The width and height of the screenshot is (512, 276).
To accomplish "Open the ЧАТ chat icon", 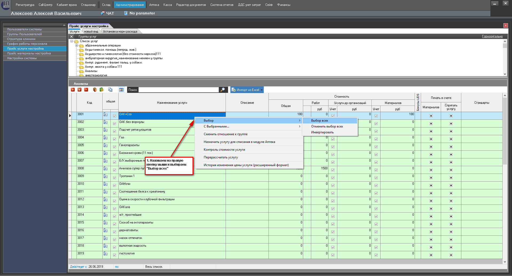I will 103,13.
